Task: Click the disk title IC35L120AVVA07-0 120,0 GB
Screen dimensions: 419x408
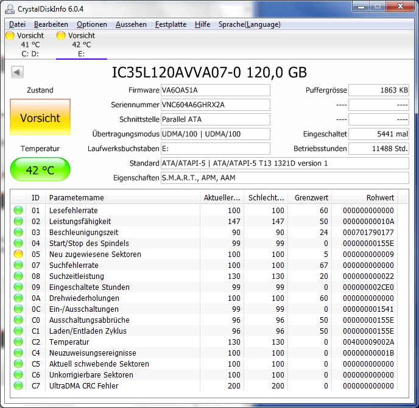Action: tap(209, 72)
